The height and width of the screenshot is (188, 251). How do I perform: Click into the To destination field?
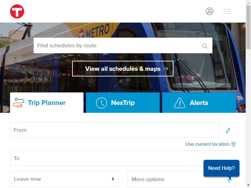click(x=123, y=158)
